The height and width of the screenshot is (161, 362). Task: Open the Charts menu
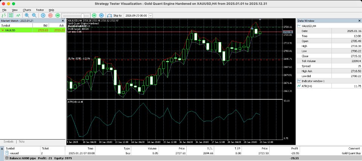click(x=27, y=10)
